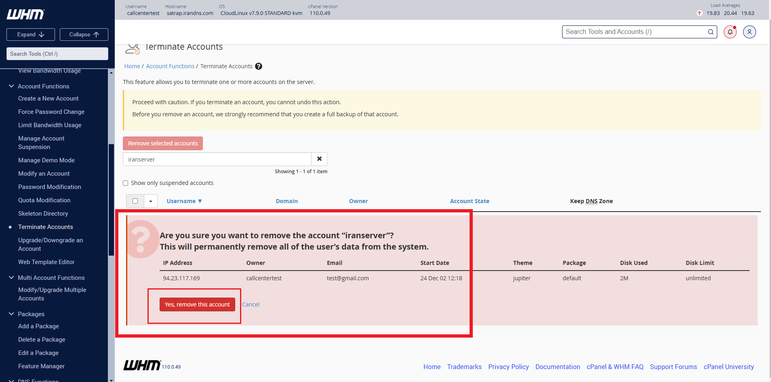Screen dimensions: 771x382
Task: Clear the iranserver search filter with X
Action: [x=319, y=159]
